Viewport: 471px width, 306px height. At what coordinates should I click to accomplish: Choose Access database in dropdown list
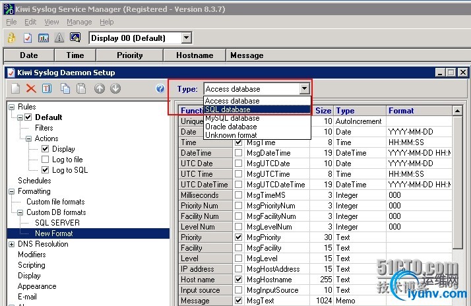257,101
